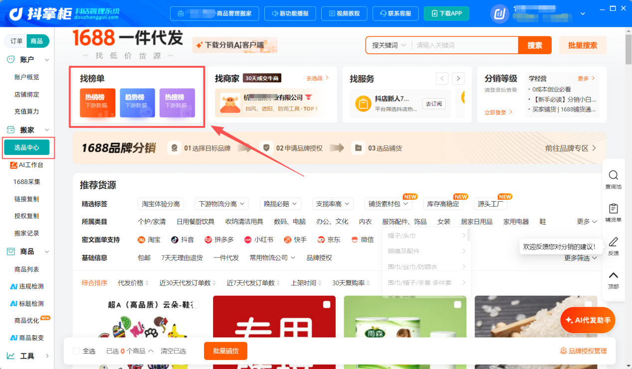Open AI 违规检测 in sidebar
Viewport: 632px width, 369px height.
point(27,286)
